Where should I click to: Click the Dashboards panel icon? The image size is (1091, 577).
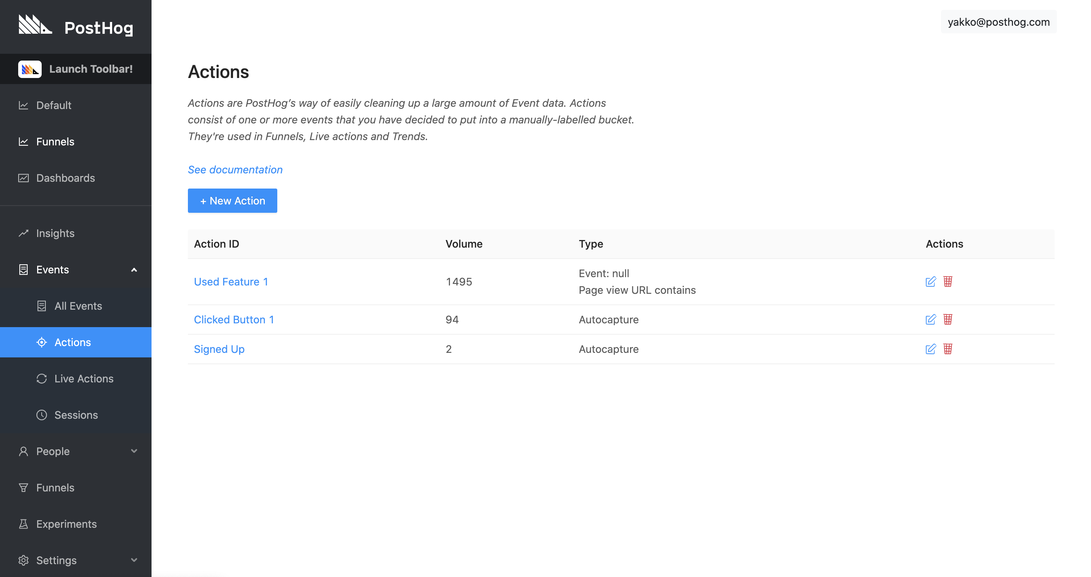pyautogui.click(x=23, y=178)
